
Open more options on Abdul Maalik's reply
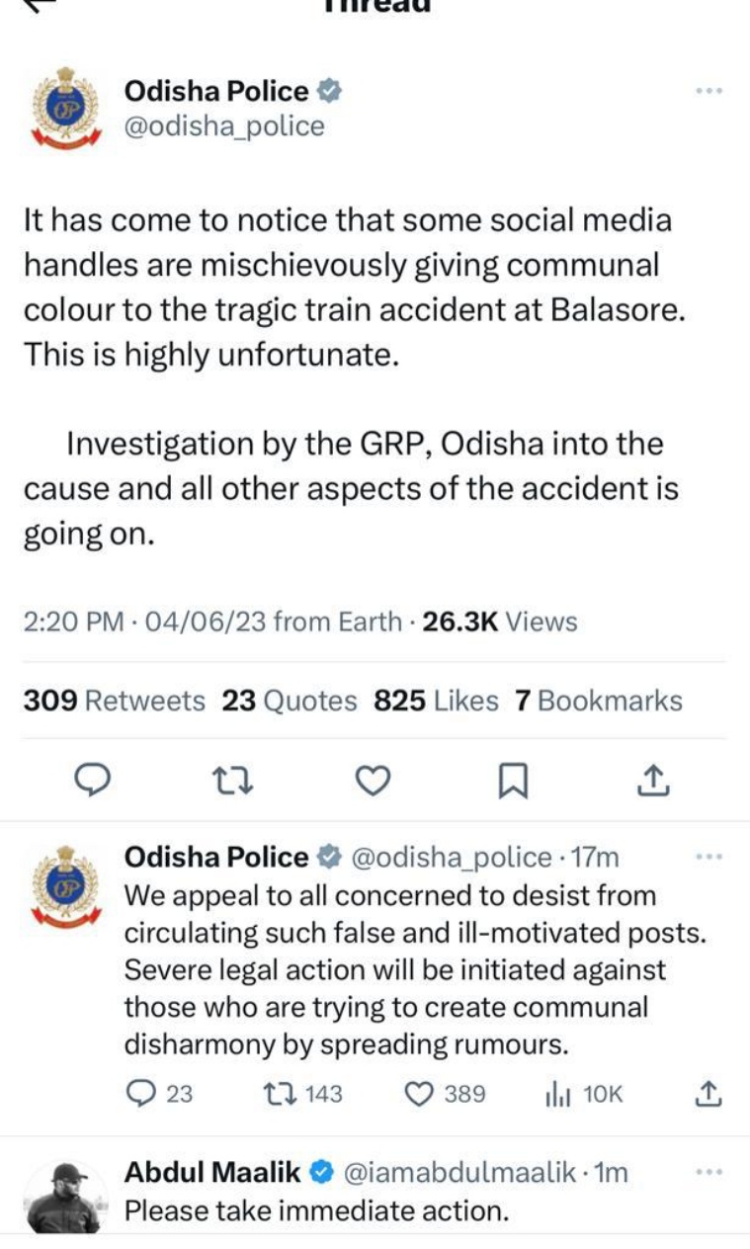coord(708,1172)
